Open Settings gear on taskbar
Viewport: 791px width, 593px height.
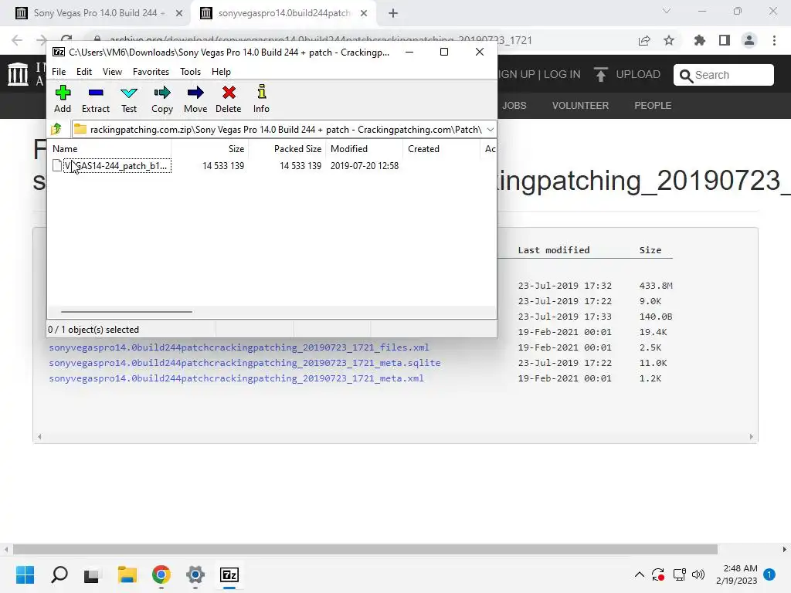tap(195, 574)
